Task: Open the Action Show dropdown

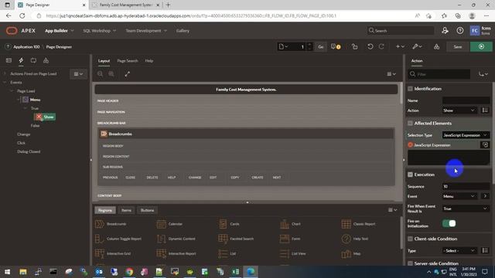Action: [x=459, y=110]
